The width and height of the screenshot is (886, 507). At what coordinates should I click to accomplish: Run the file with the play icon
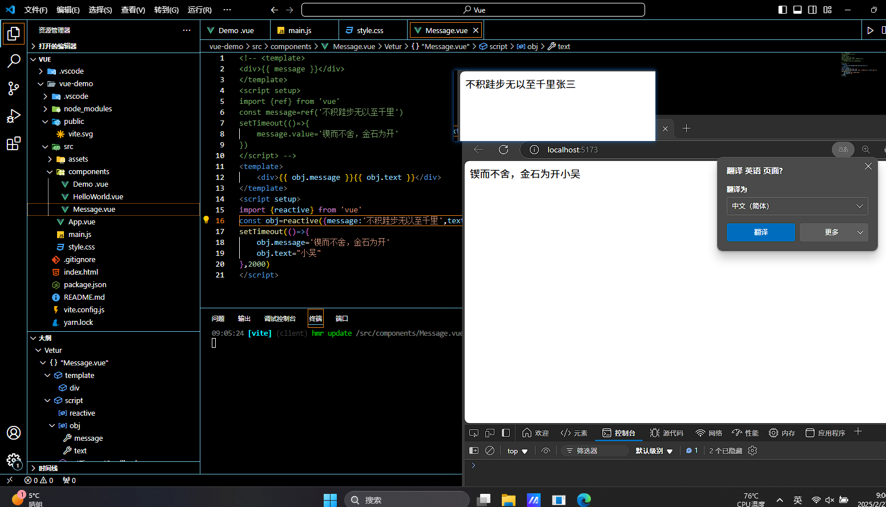coord(870,30)
